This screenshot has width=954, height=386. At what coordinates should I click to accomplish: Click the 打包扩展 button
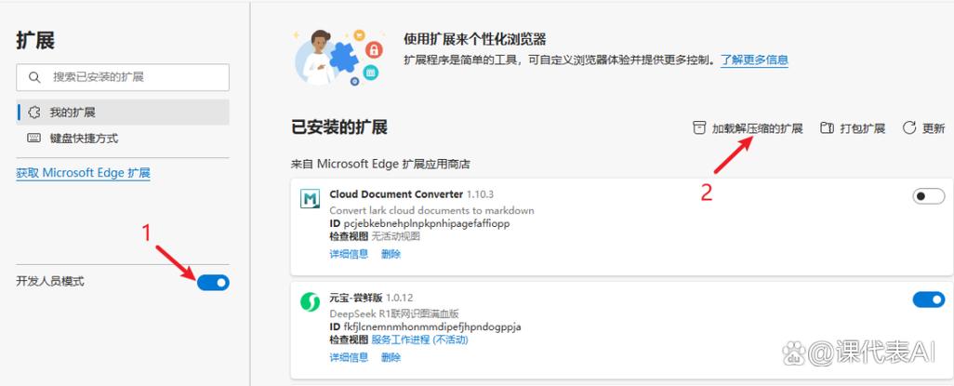click(x=853, y=127)
